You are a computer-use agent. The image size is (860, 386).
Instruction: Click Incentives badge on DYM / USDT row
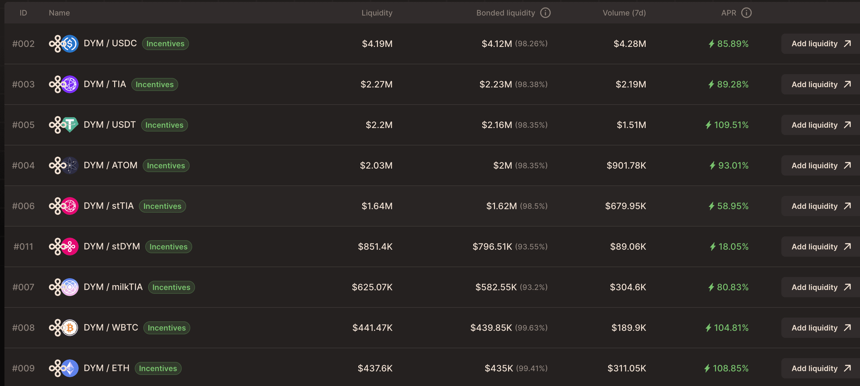point(164,125)
